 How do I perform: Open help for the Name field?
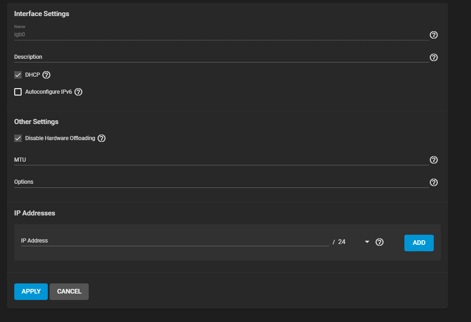coord(433,35)
